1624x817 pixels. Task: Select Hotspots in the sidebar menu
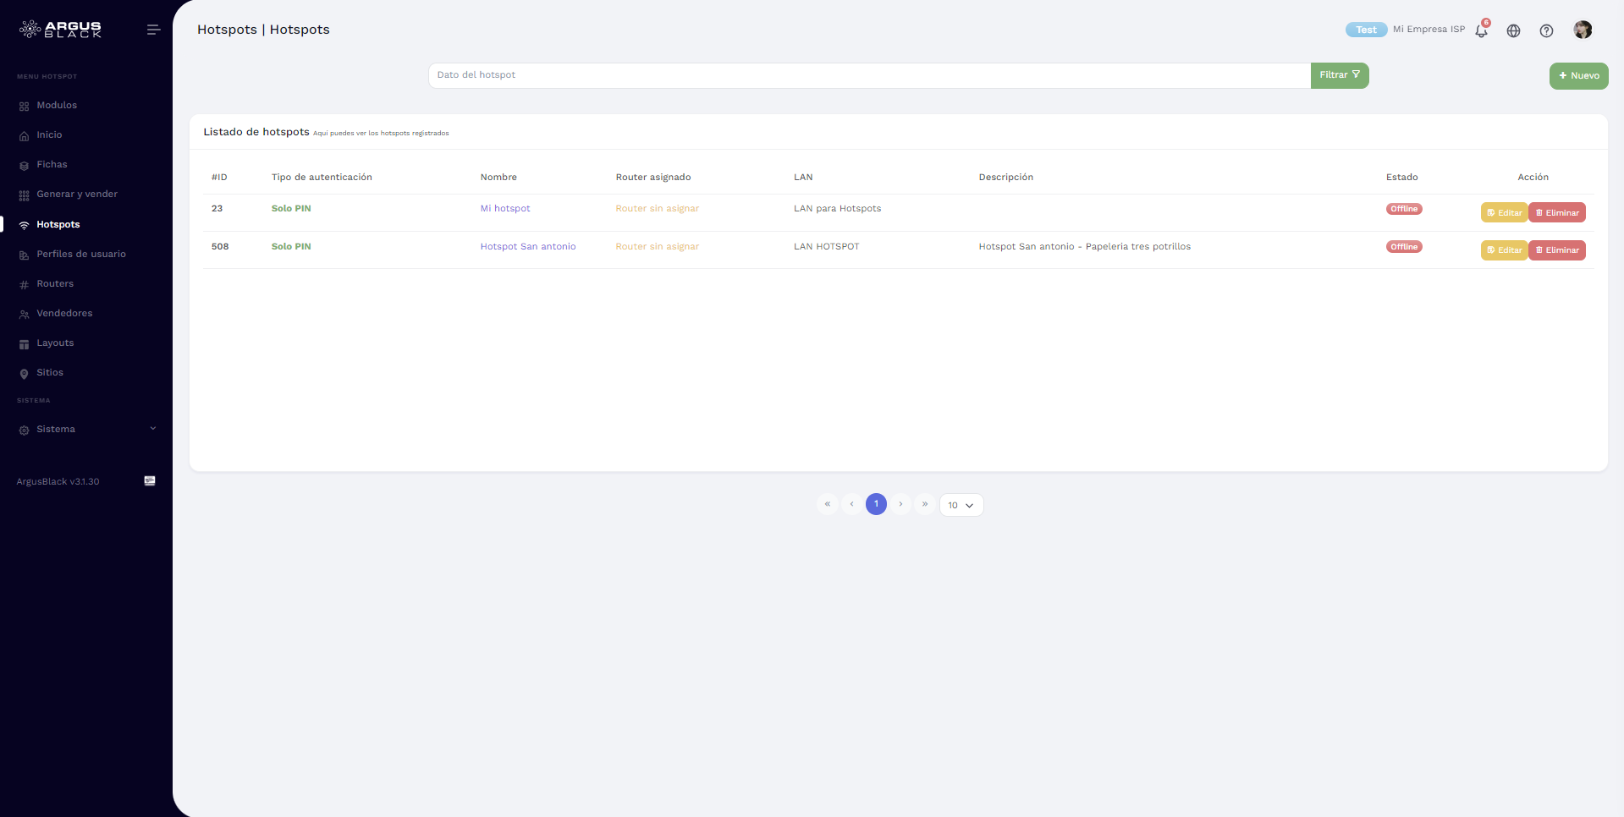(x=58, y=224)
